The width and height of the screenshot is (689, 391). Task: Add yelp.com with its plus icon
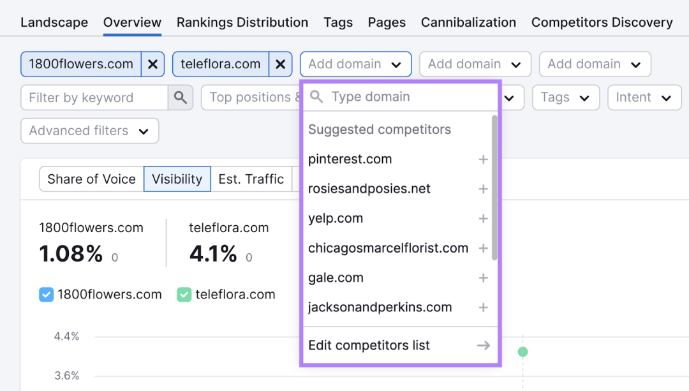(484, 218)
